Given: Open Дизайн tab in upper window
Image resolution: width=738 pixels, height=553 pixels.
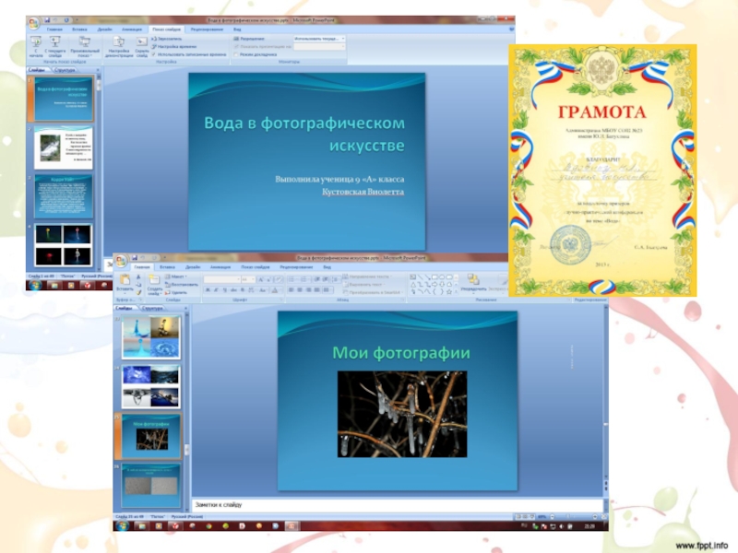Looking at the screenshot, I should coord(104,29).
